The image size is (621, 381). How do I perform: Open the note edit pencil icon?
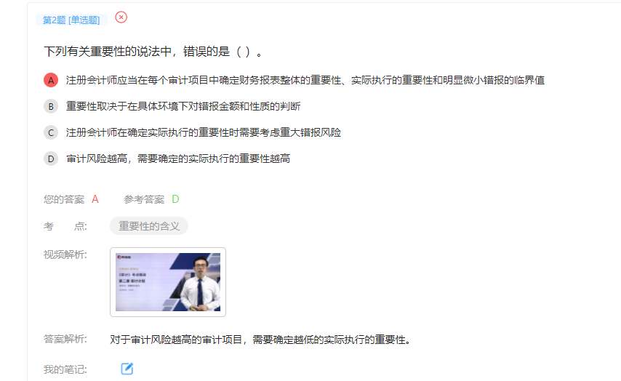tap(127, 369)
